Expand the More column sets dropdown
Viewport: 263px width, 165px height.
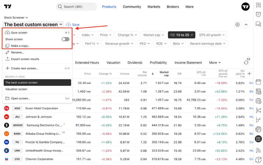click(x=215, y=63)
